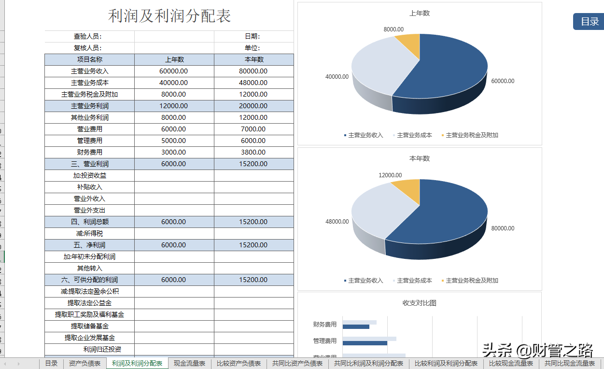Click the 主营业务收入 row label
The height and width of the screenshot is (369, 604).
pyautogui.click(x=89, y=71)
